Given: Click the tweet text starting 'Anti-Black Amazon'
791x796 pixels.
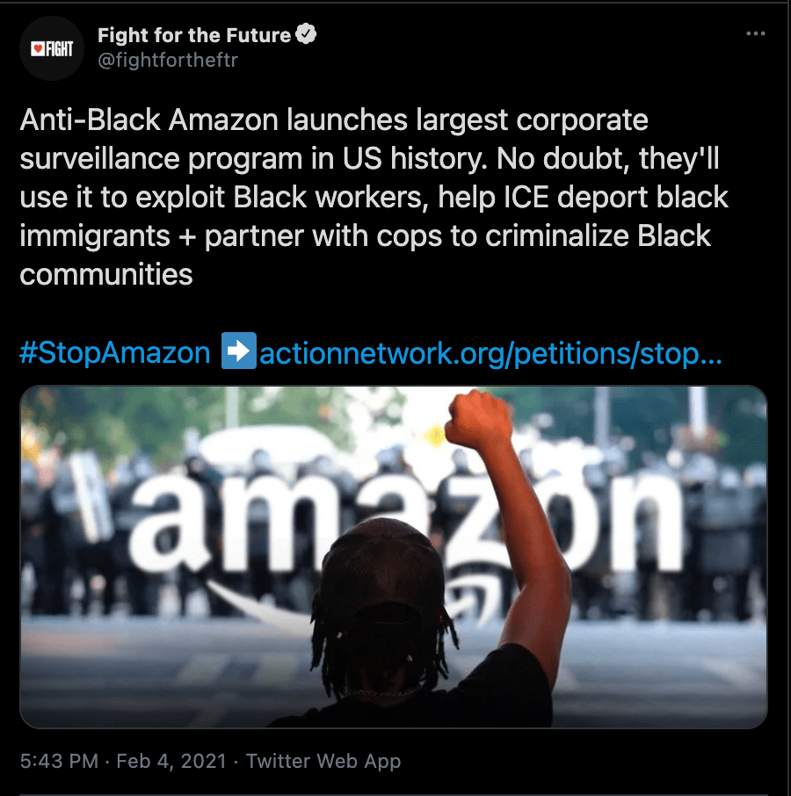Looking at the screenshot, I should pyautogui.click(x=374, y=197).
